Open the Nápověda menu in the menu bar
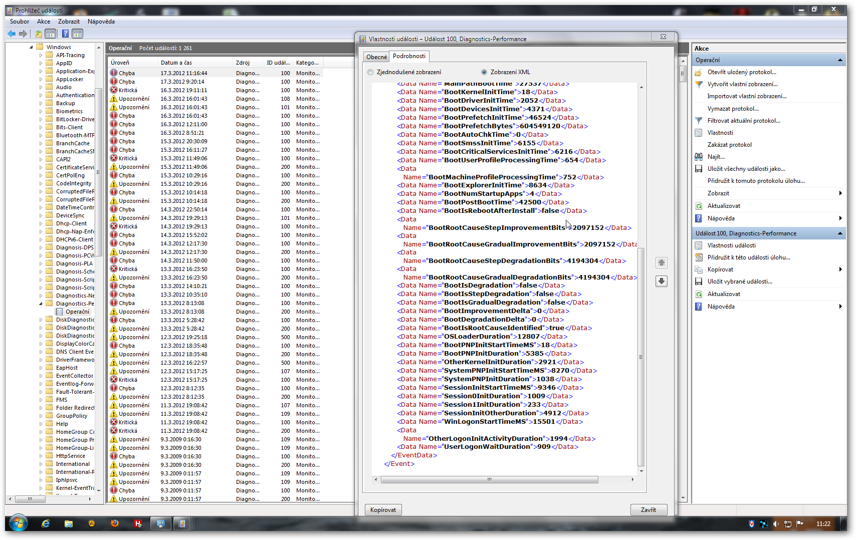856x540 pixels. click(x=101, y=22)
